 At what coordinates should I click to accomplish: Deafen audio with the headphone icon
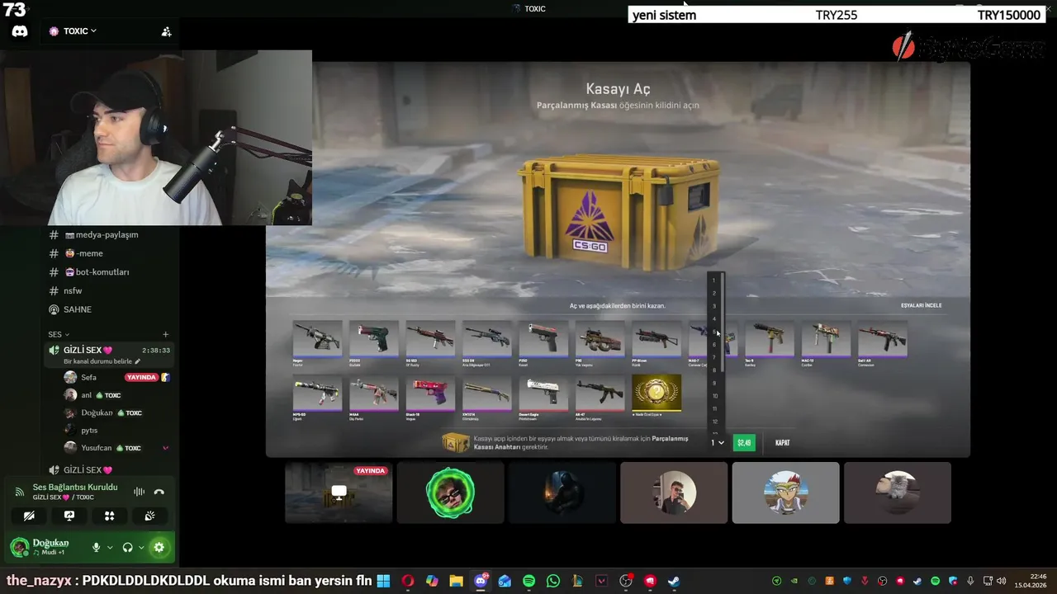pyautogui.click(x=128, y=547)
